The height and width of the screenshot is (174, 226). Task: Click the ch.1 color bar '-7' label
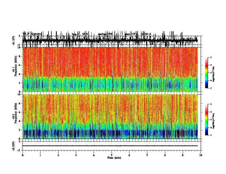coord(210,88)
